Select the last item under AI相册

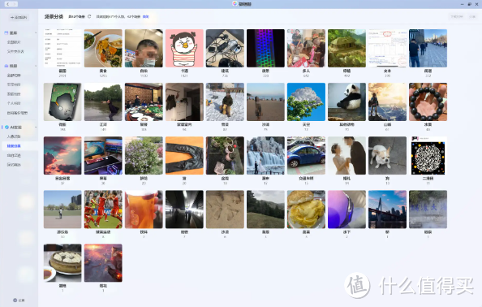click(14, 165)
